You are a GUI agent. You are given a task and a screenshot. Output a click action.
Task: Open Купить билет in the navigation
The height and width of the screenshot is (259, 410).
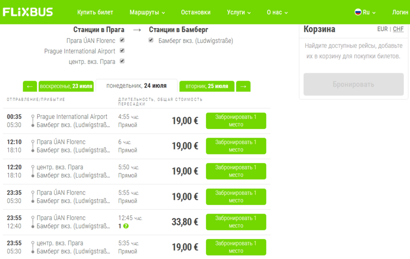click(95, 12)
